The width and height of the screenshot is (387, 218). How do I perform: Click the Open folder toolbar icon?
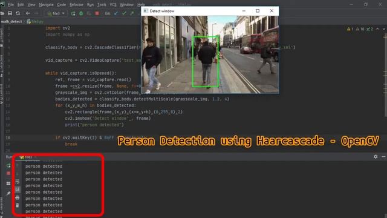[x=2, y=13]
